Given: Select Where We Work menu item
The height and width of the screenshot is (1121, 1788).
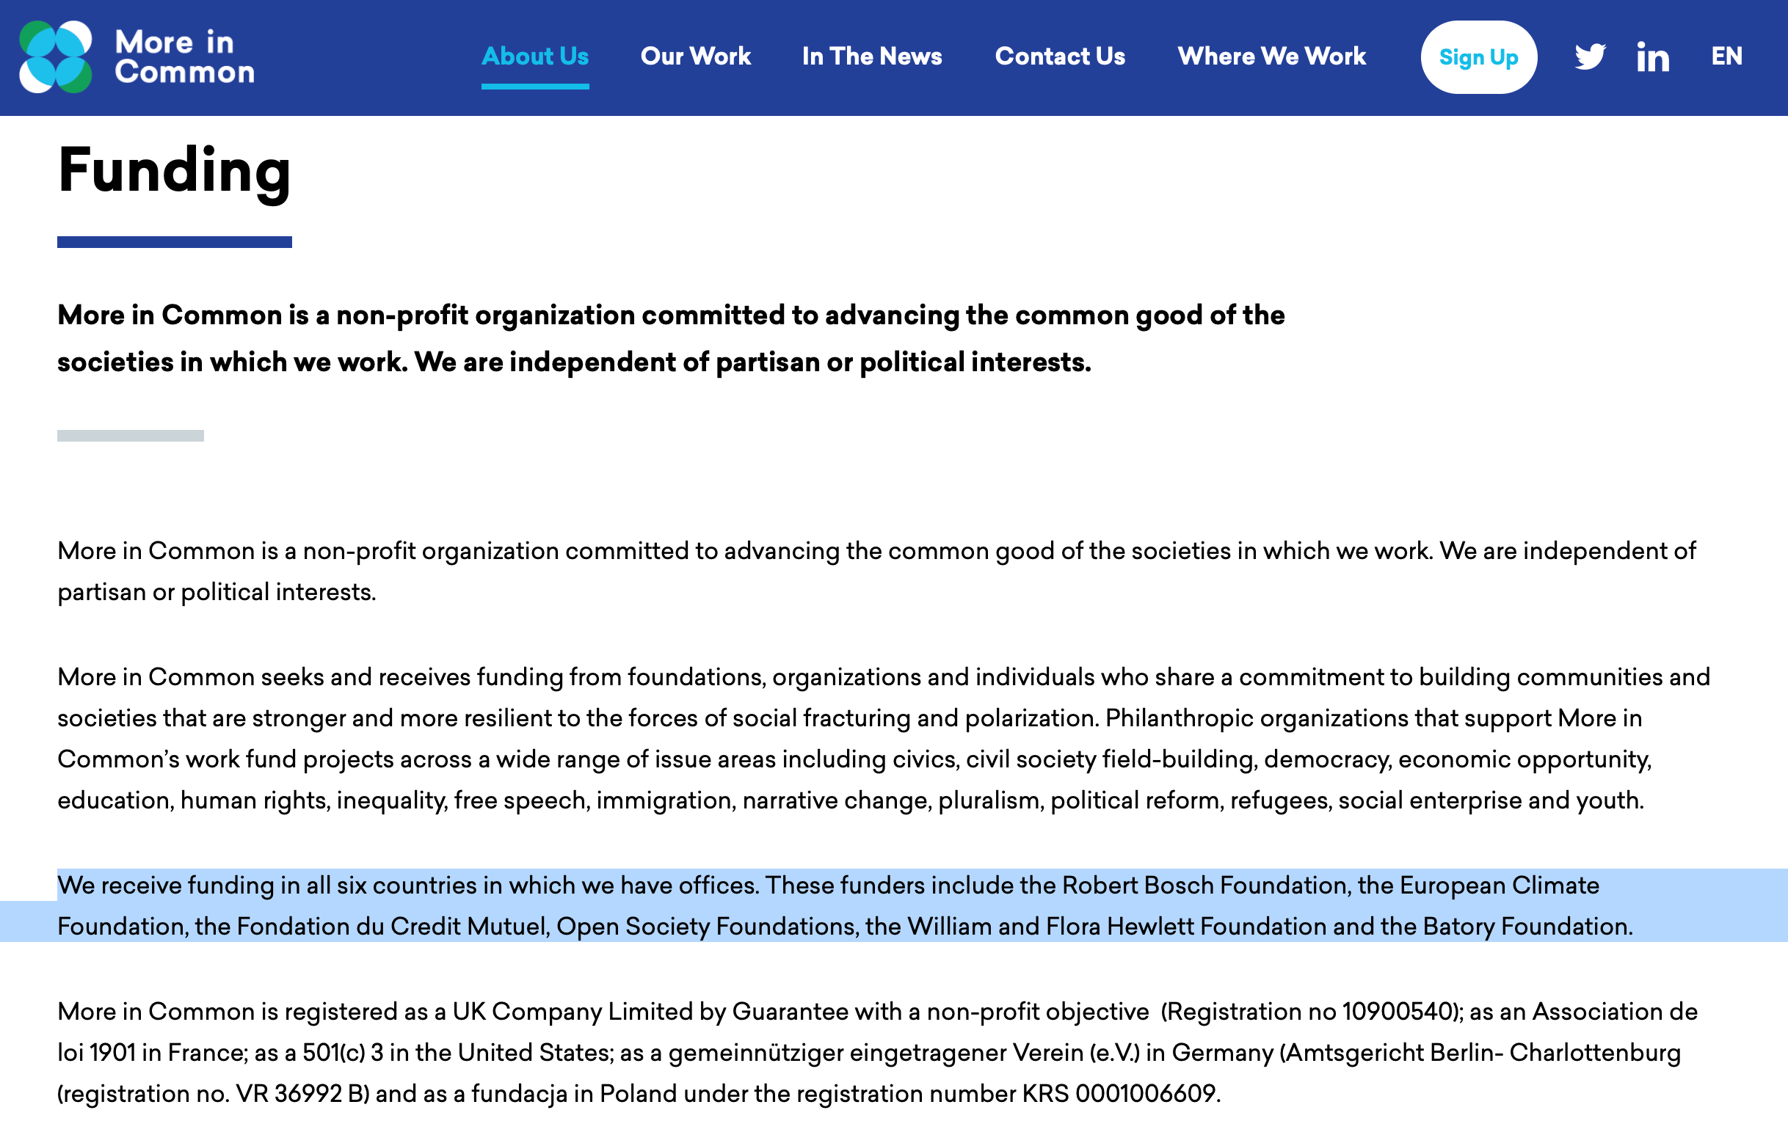Looking at the screenshot, I should point(1272,56).
